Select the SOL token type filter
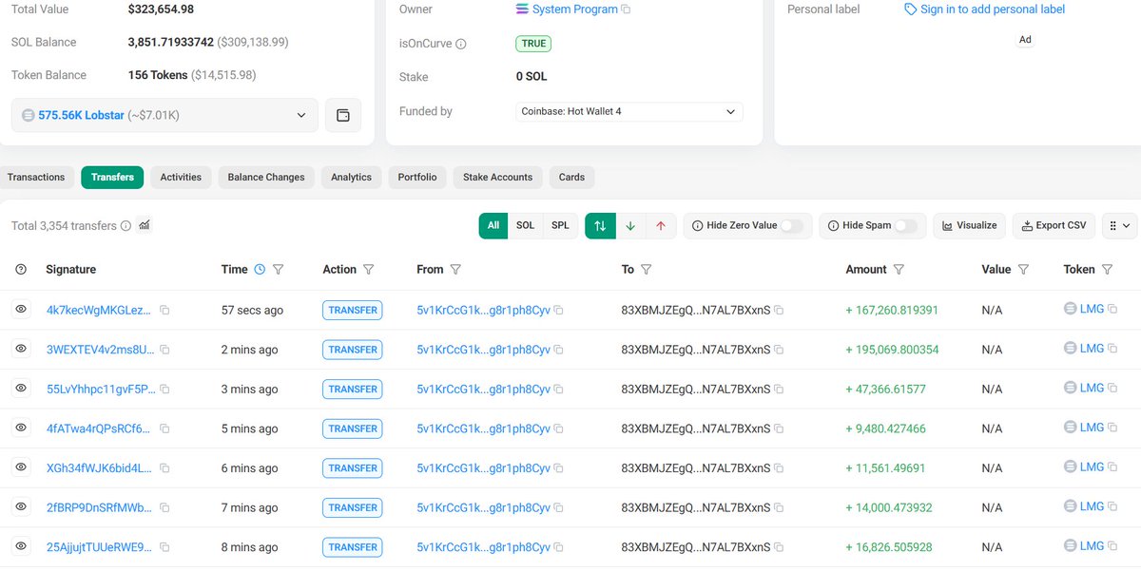 point(525,225)
